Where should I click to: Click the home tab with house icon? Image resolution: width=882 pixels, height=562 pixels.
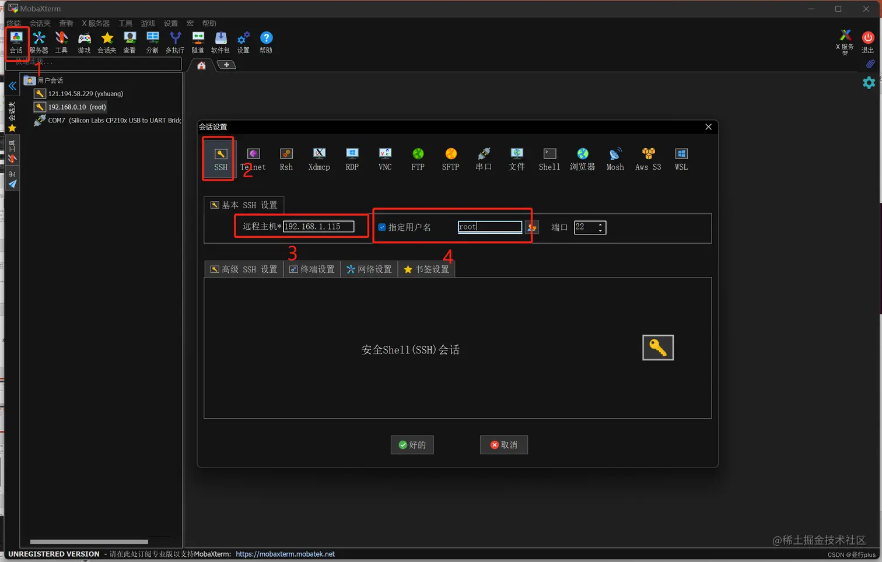[x=201, y=65]
